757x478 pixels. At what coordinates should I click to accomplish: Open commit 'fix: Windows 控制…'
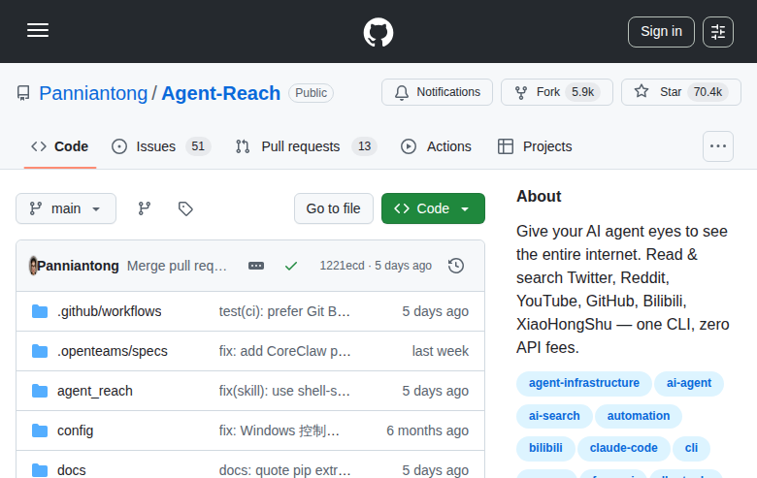[280, 430]
